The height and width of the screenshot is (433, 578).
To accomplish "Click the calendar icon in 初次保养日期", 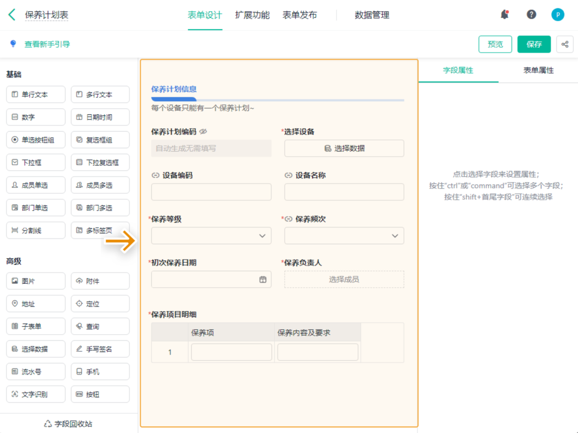I will [x=263, y=279].
